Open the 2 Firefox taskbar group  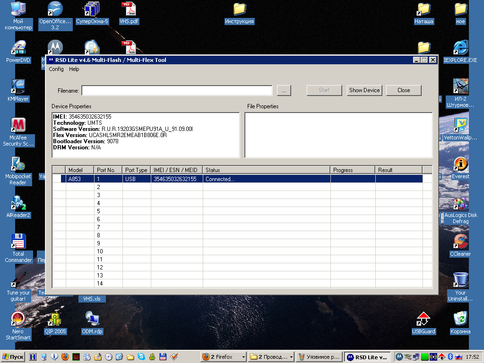click(x=223, y=357)
